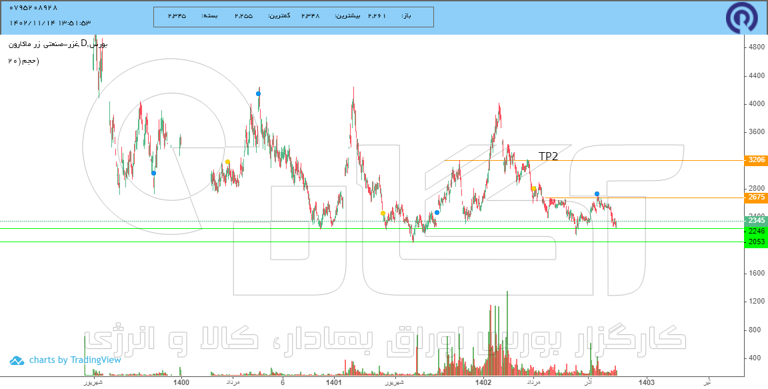Click the تیر month label on time axis
The width and height of the screenshot is (768, 389).
coord(707,382)
